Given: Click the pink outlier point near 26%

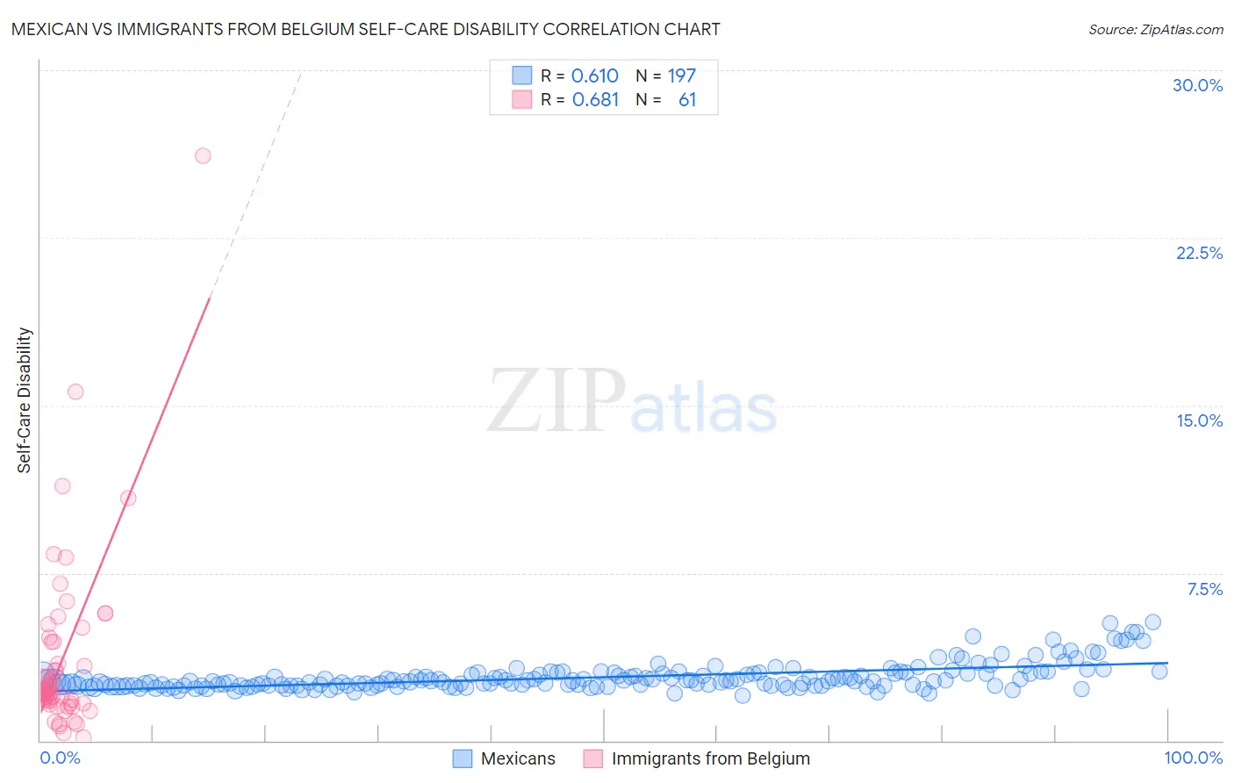Looking at the screenshot, I should pos(203,155).
